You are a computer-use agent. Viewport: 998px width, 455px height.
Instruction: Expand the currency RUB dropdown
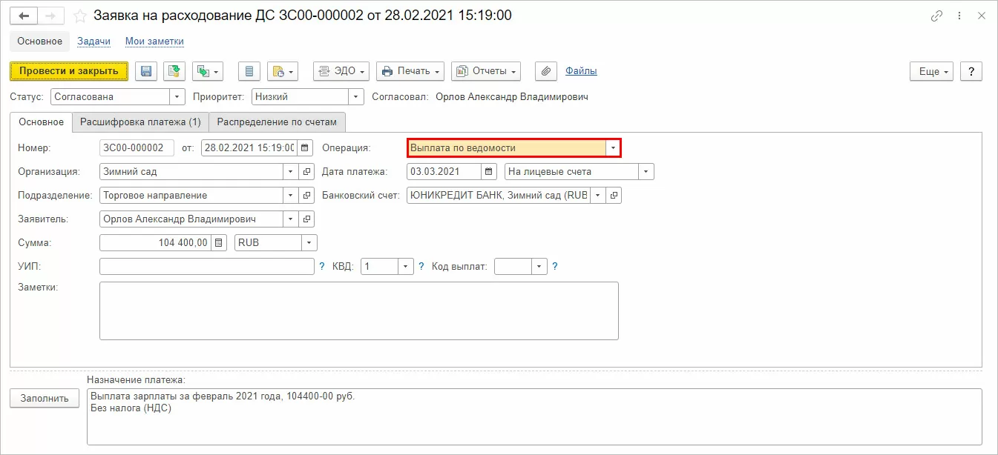click(x=309, y=242)
